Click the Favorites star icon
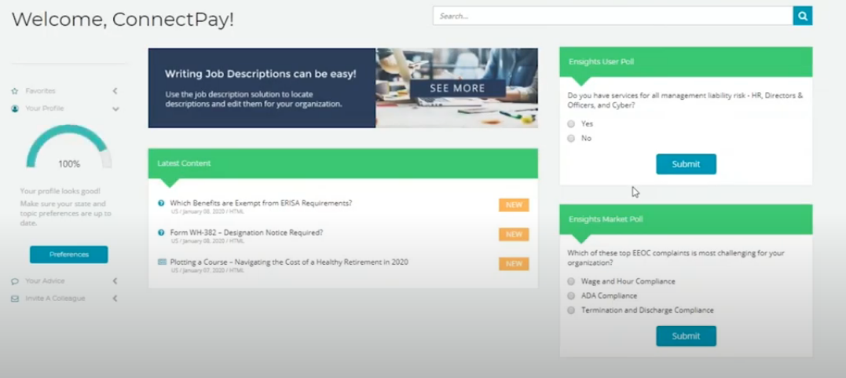 coord(15,91)
